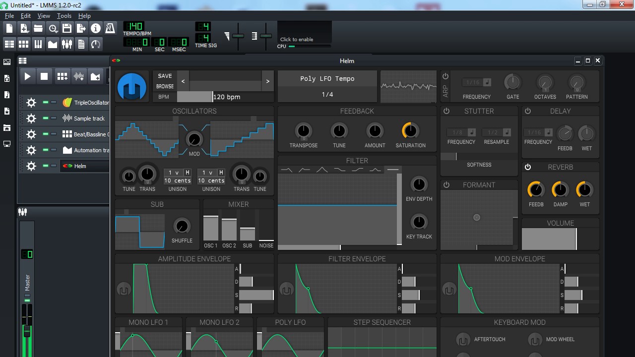The image size is (635, 357).
Task: Click the Feedback SATURATION knob
Action: pyautogui.click(x=410, y=131)
